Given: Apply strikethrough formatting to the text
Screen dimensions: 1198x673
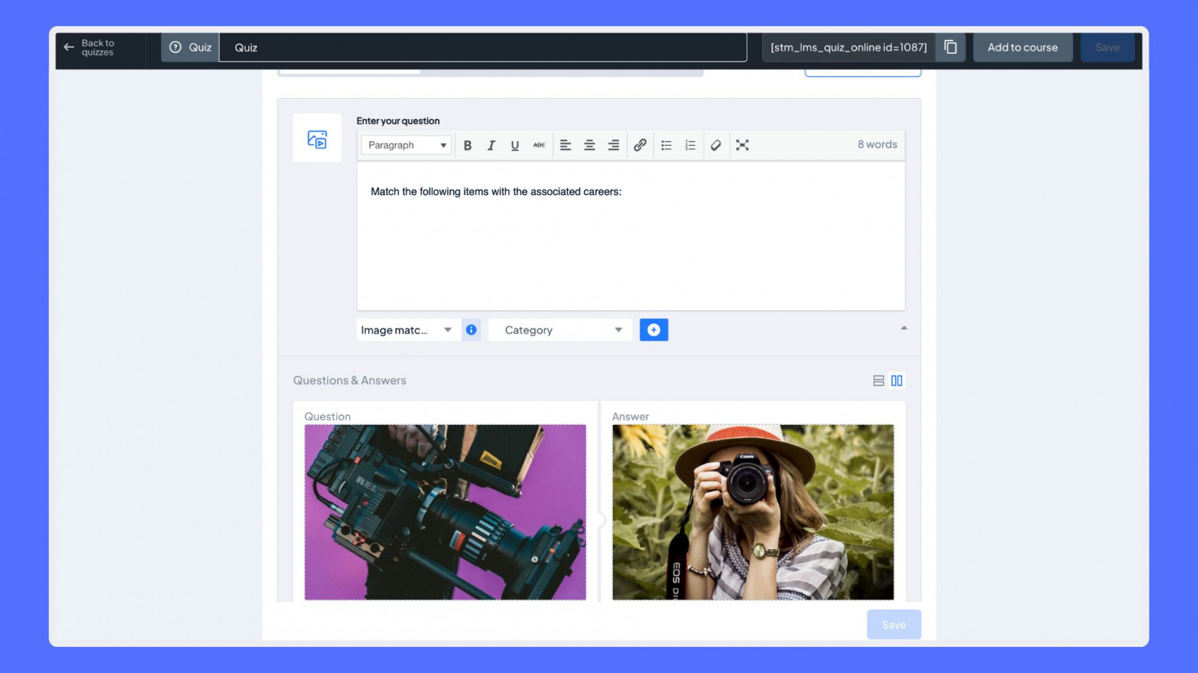Looking at the screenshot, I should click(539, 145).
